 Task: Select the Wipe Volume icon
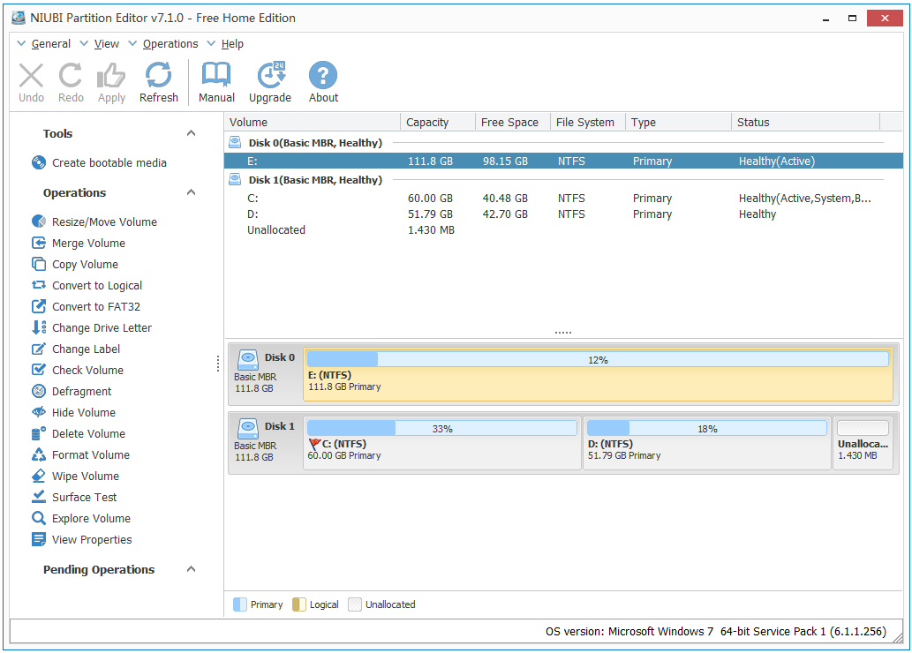pyautogui.click(x=39, y=476)
